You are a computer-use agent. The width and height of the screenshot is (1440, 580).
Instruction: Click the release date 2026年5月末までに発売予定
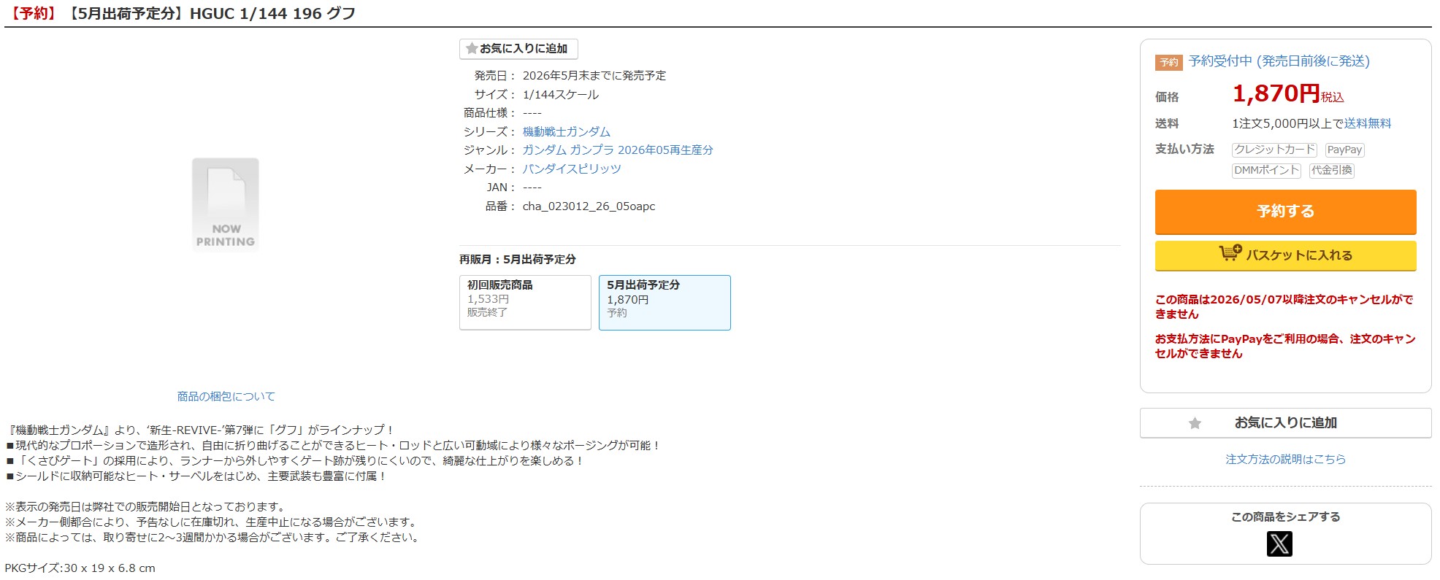pos(594,75)
